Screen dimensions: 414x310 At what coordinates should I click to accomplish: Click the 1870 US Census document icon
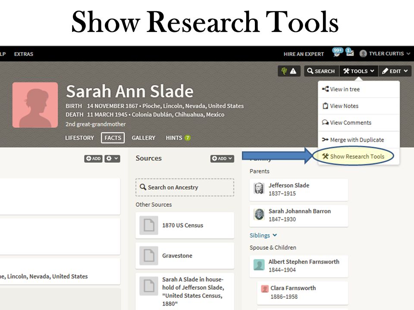coord(149,225)
